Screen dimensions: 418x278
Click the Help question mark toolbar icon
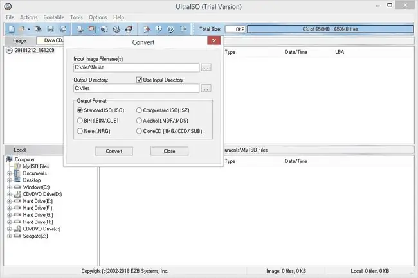coord(170,29)
